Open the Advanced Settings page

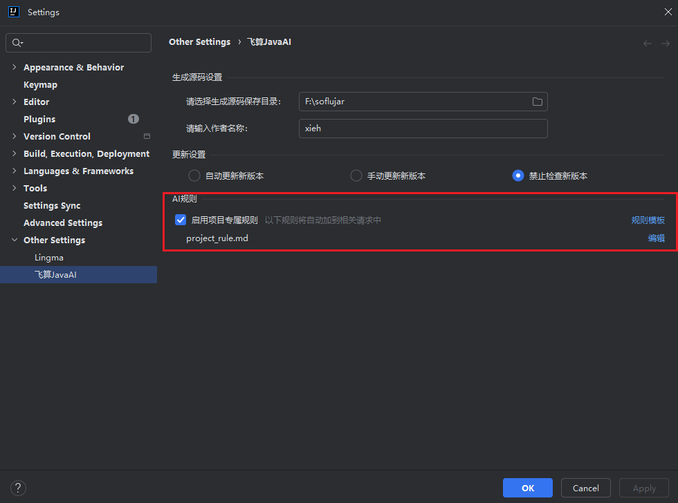63,222
